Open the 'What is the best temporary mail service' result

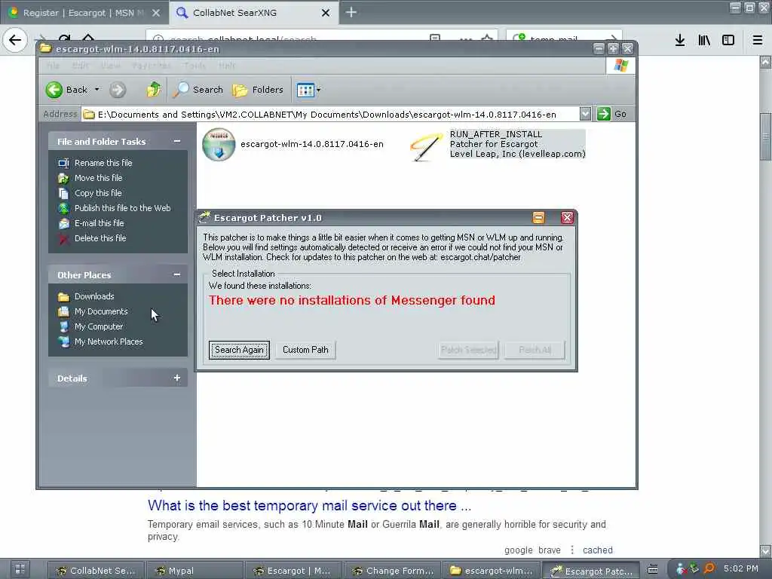coord(309,506)
